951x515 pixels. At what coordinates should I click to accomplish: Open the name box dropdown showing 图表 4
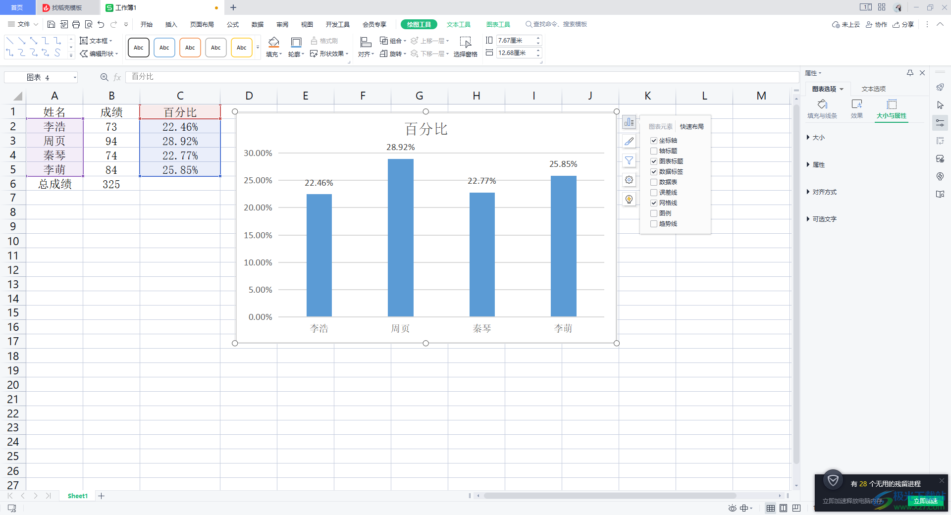pos(75,77)
